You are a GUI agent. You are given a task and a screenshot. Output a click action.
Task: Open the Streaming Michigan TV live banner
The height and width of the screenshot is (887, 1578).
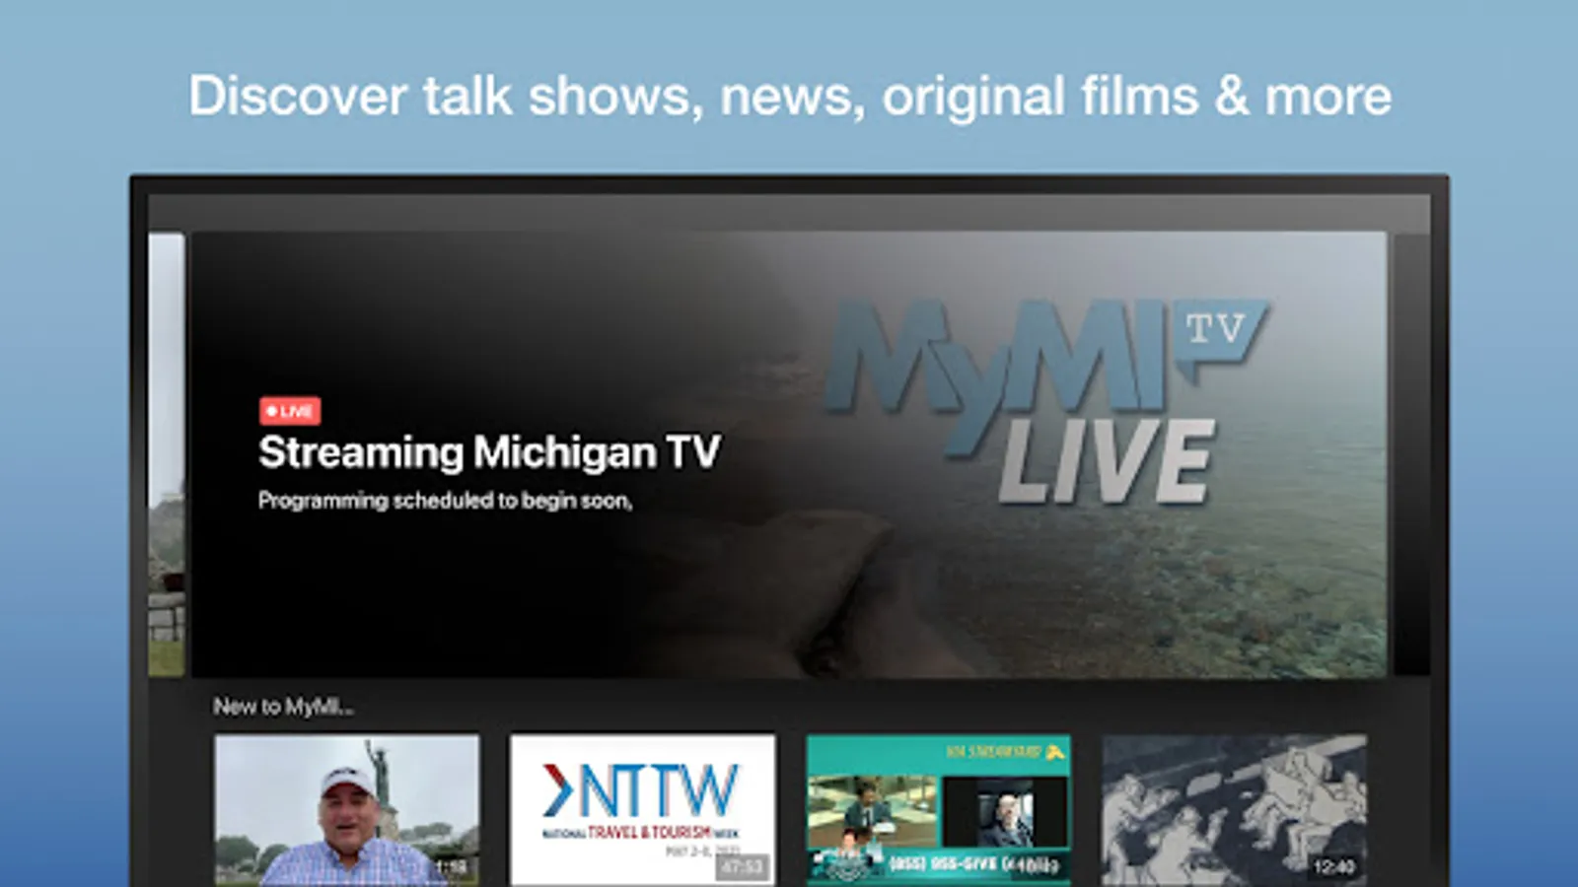point(788,454)
